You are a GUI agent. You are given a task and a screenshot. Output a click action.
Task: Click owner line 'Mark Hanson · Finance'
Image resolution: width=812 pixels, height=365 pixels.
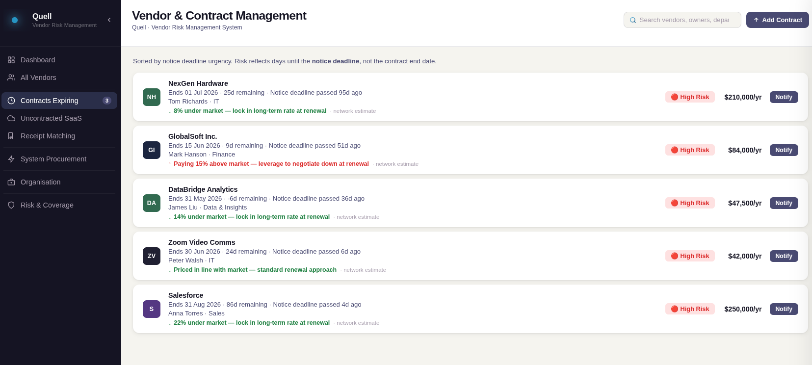202,155
